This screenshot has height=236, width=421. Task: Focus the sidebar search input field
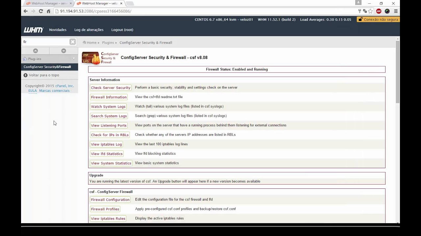pos(46,42)
